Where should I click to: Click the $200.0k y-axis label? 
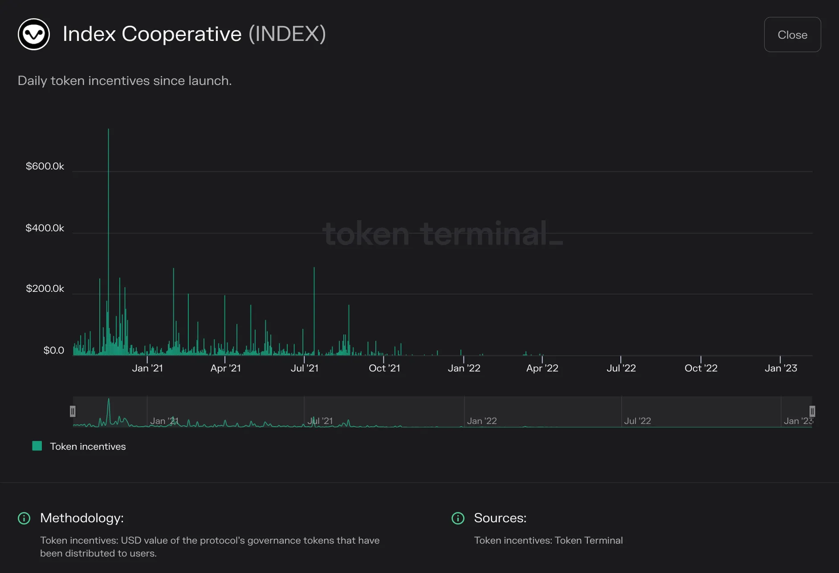45,288
